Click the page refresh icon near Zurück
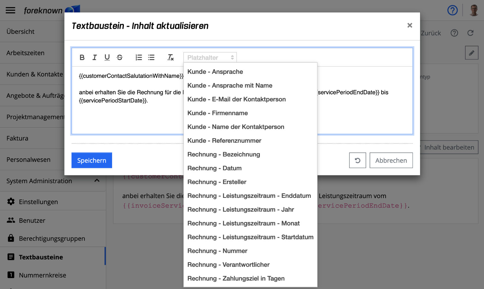This screenshot has width=484, height=289. [470, 33]
